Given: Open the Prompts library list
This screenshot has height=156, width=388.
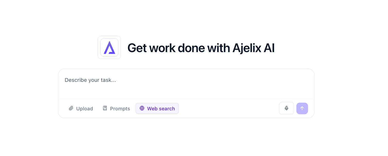Looking at the screenshot, I should (x=116, y=108).
